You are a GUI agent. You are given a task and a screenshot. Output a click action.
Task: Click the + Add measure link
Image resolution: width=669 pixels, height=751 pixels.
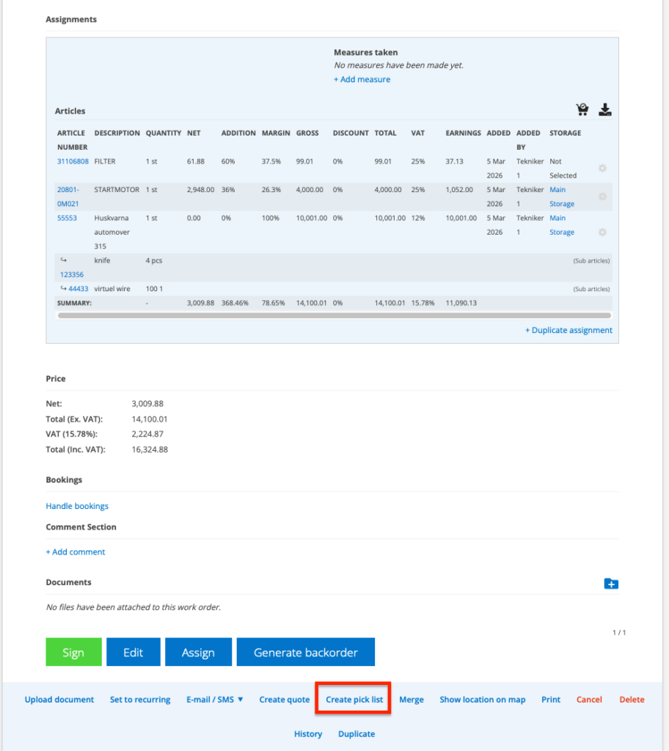point(362,79)
